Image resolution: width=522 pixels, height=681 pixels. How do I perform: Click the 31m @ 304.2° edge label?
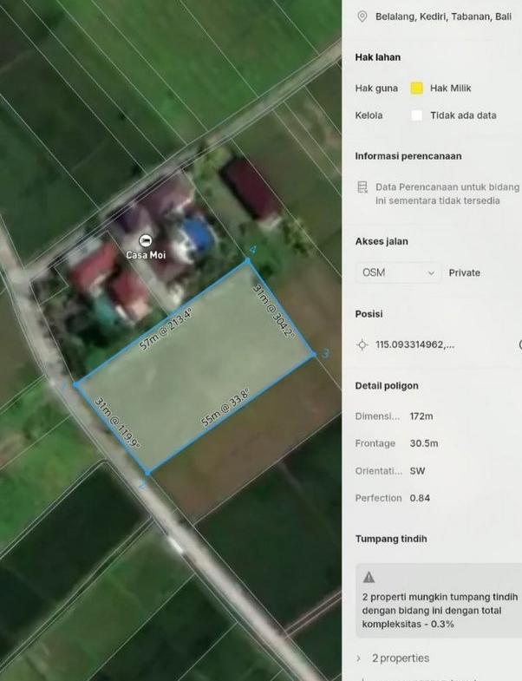pyautogui.click(x=274, y=311)
